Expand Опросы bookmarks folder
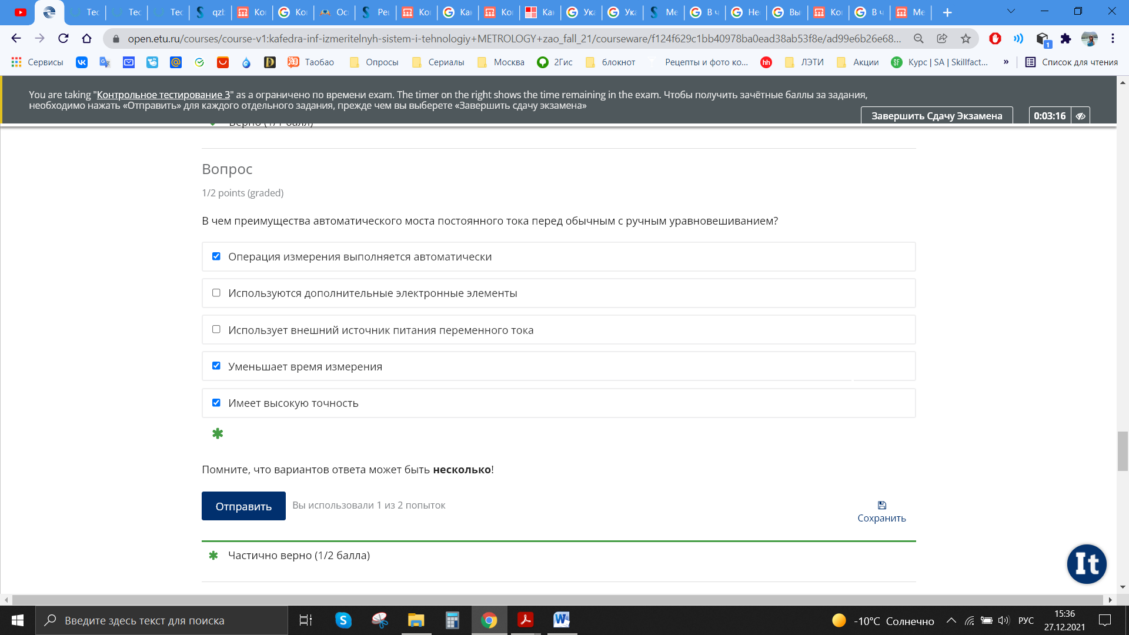1129x635 pixels. [x=374, y=62]
